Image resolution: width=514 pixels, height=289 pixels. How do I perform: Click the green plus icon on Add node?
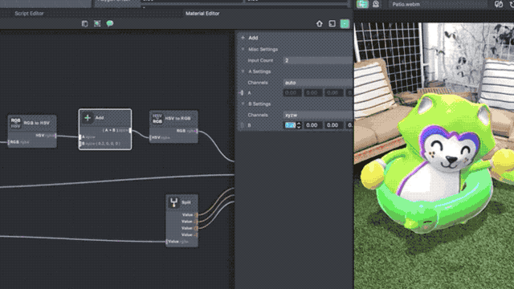click(x=88, y=118)
